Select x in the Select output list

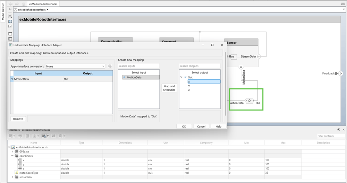tap(204, 81)
